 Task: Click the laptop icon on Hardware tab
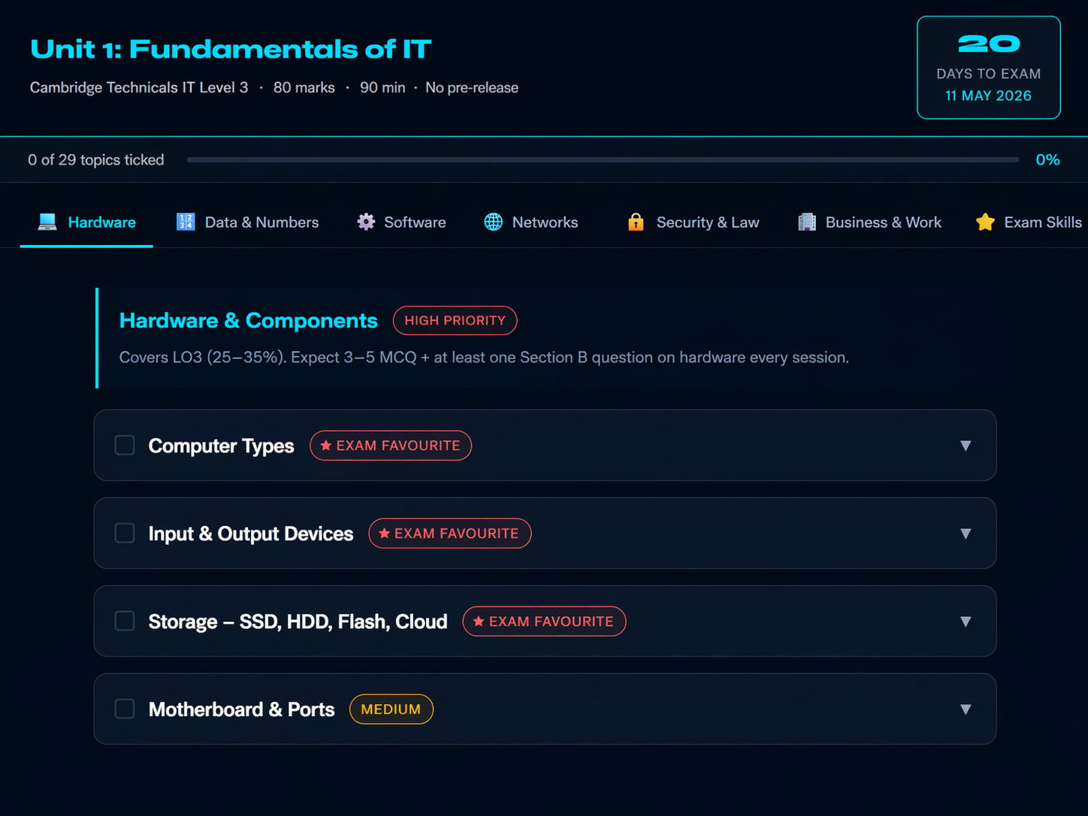click(47, 222)
